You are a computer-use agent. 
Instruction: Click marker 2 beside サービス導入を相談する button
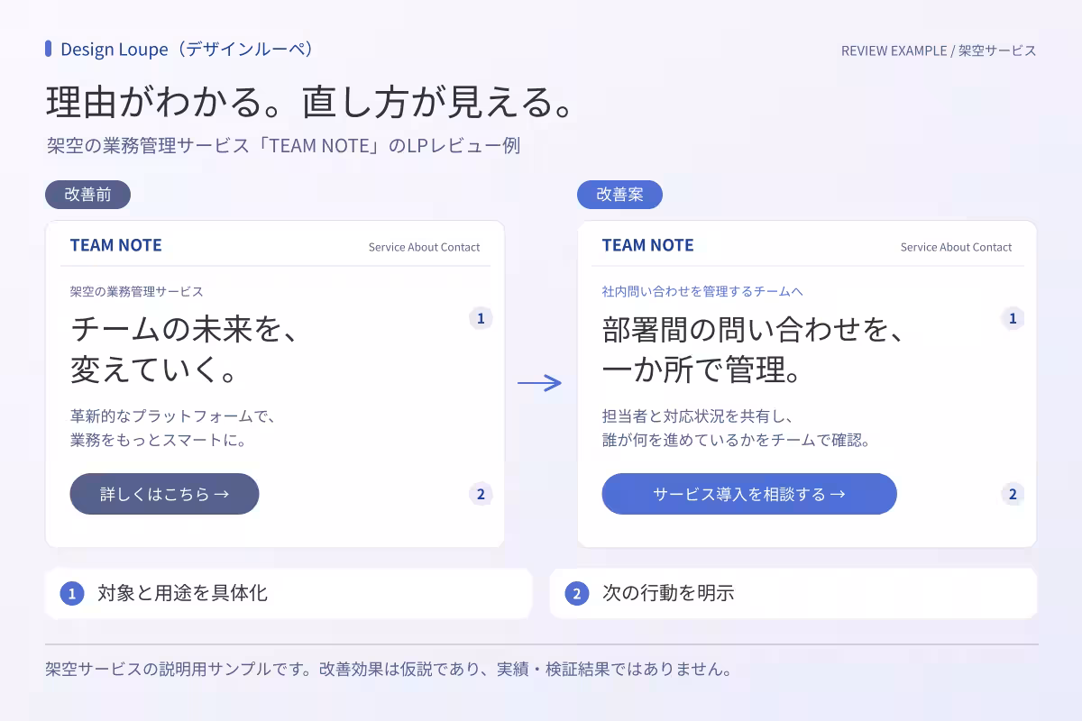[1013, 494]
